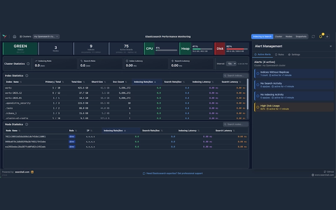This screenshot has height=210, width=336.
Task: Click the CPU 4% usage bar
Action: (x=166, y=50)
